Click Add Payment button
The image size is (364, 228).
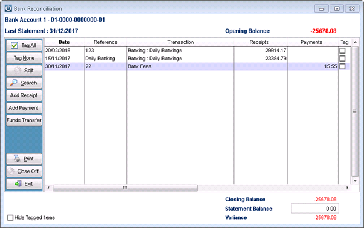[x=24, y=108]
